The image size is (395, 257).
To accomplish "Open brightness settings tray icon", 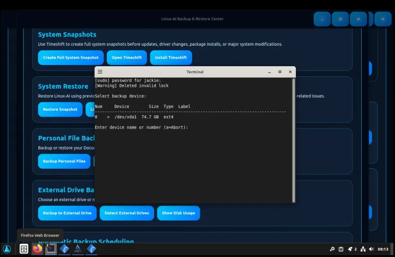I will point(332,249).
